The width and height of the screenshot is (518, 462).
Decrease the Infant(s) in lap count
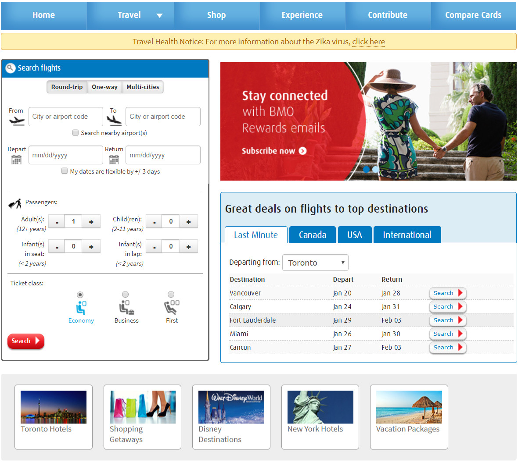[x=154, y=246]
